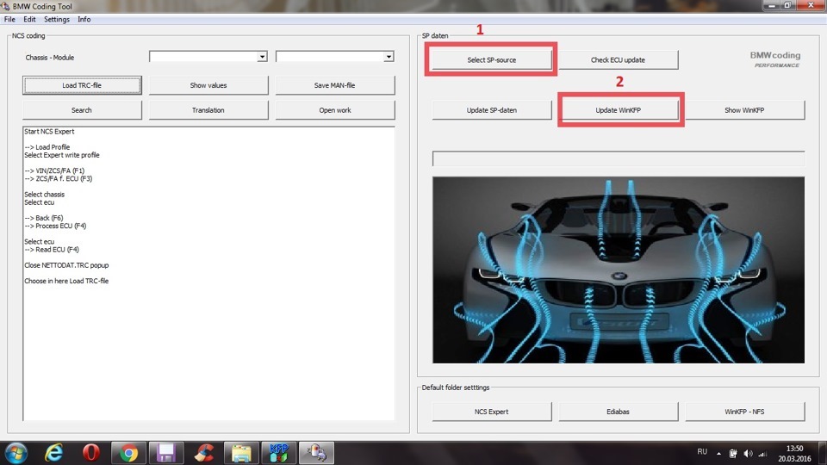This screenshot has height=465, width=827.
Task: Open the Settings menu
Action: coord(57,19)
